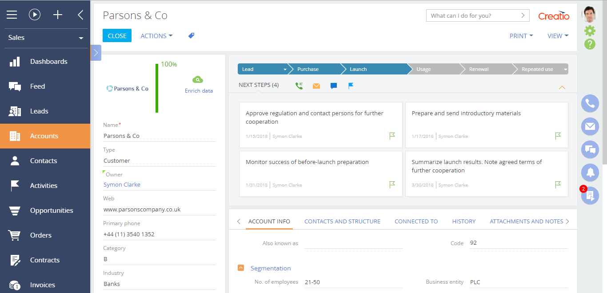Go to Activities section
Screen dimensions: 607x293
[45, 186]
